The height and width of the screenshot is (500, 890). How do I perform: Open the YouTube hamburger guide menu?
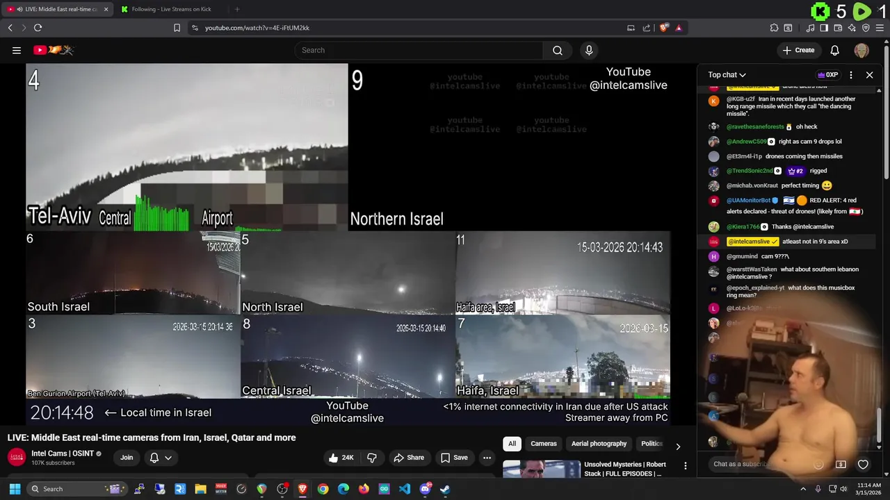click(x=17, y=50)
